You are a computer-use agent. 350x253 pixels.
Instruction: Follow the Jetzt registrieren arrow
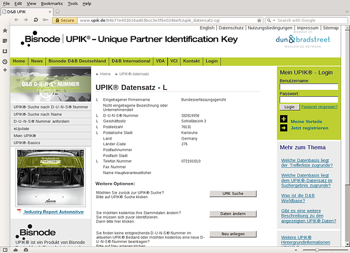click(284, 128)
